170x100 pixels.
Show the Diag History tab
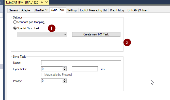pyautogui.click(x=117, y=10)
